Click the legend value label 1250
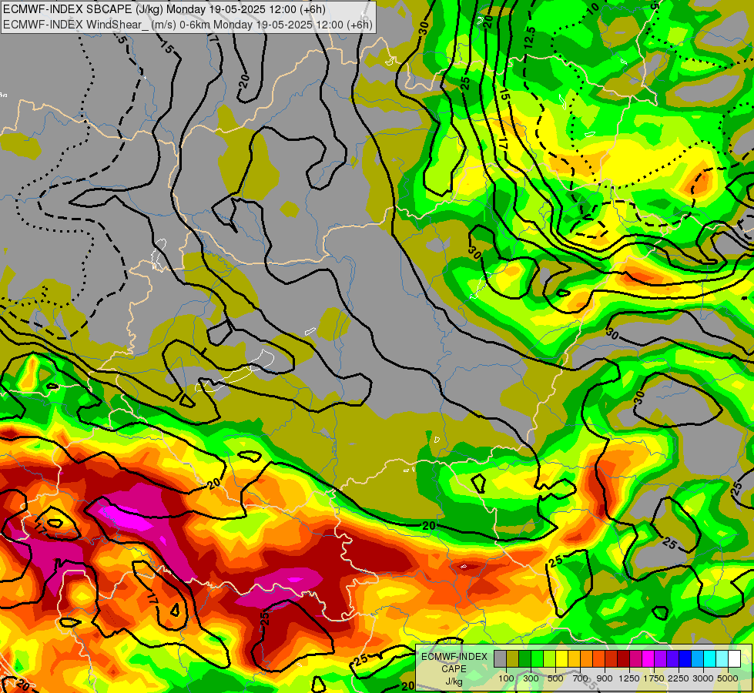 point(629,678)
